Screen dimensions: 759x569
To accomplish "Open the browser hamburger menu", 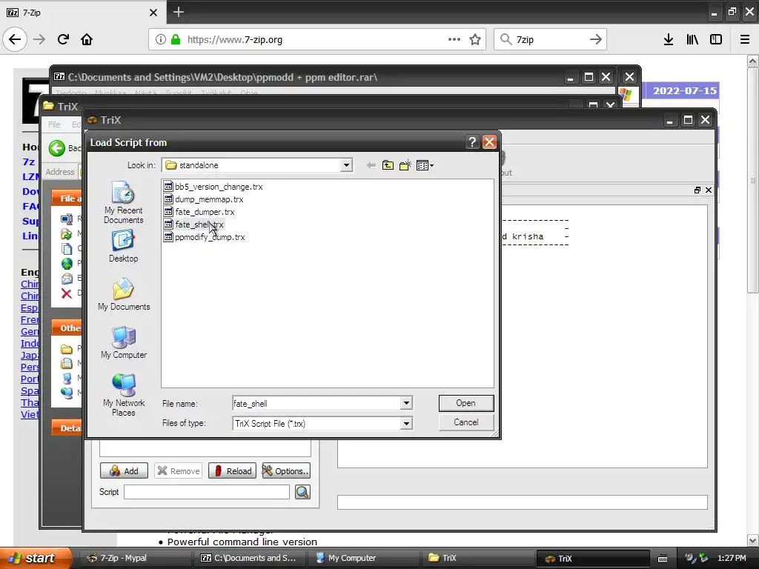I will tap(745, 39).
